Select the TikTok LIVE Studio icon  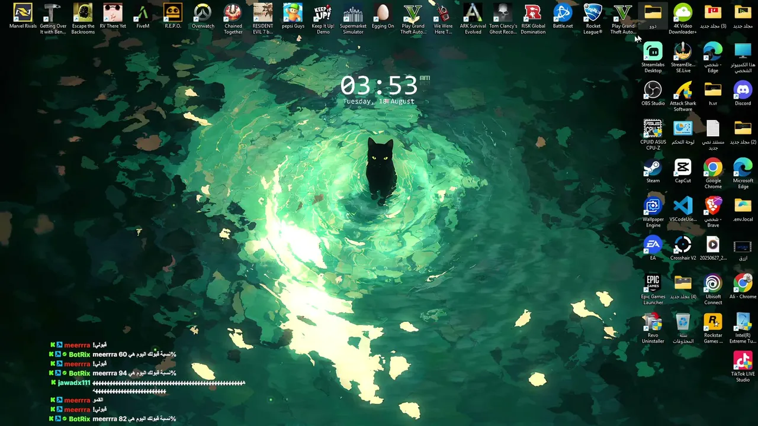click(x=743, y=366)
